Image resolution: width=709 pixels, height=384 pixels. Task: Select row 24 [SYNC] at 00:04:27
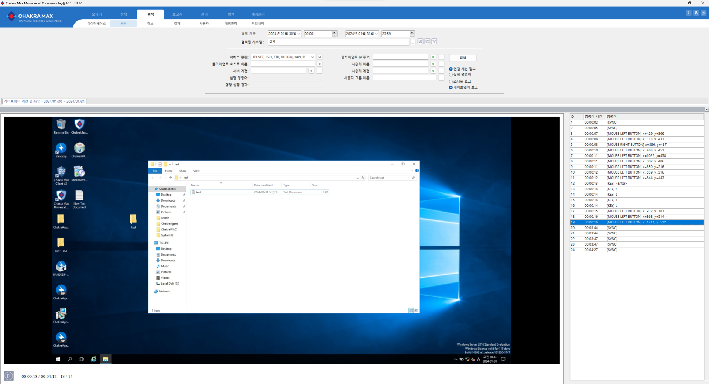[x=637, y=250]
